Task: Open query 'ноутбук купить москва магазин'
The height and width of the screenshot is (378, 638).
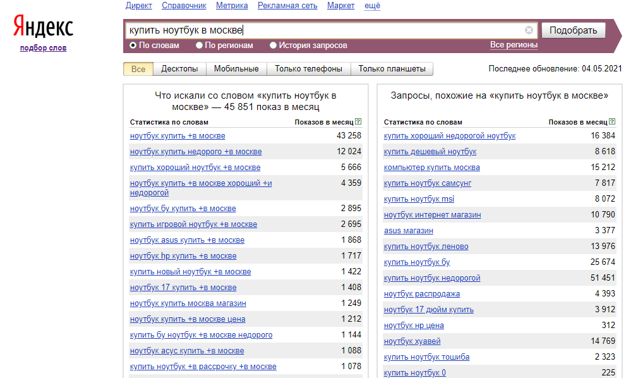Action: 188,304
